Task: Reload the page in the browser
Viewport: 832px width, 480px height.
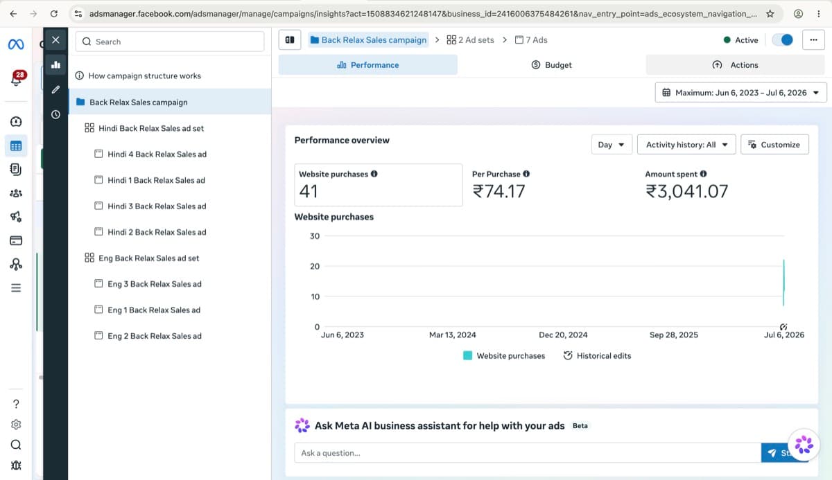Action: pos(53,13)
